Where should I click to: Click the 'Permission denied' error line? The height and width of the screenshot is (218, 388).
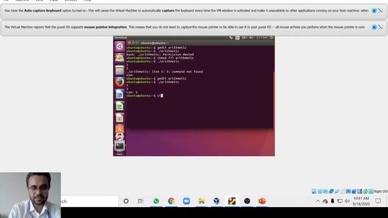pos(160,54)
